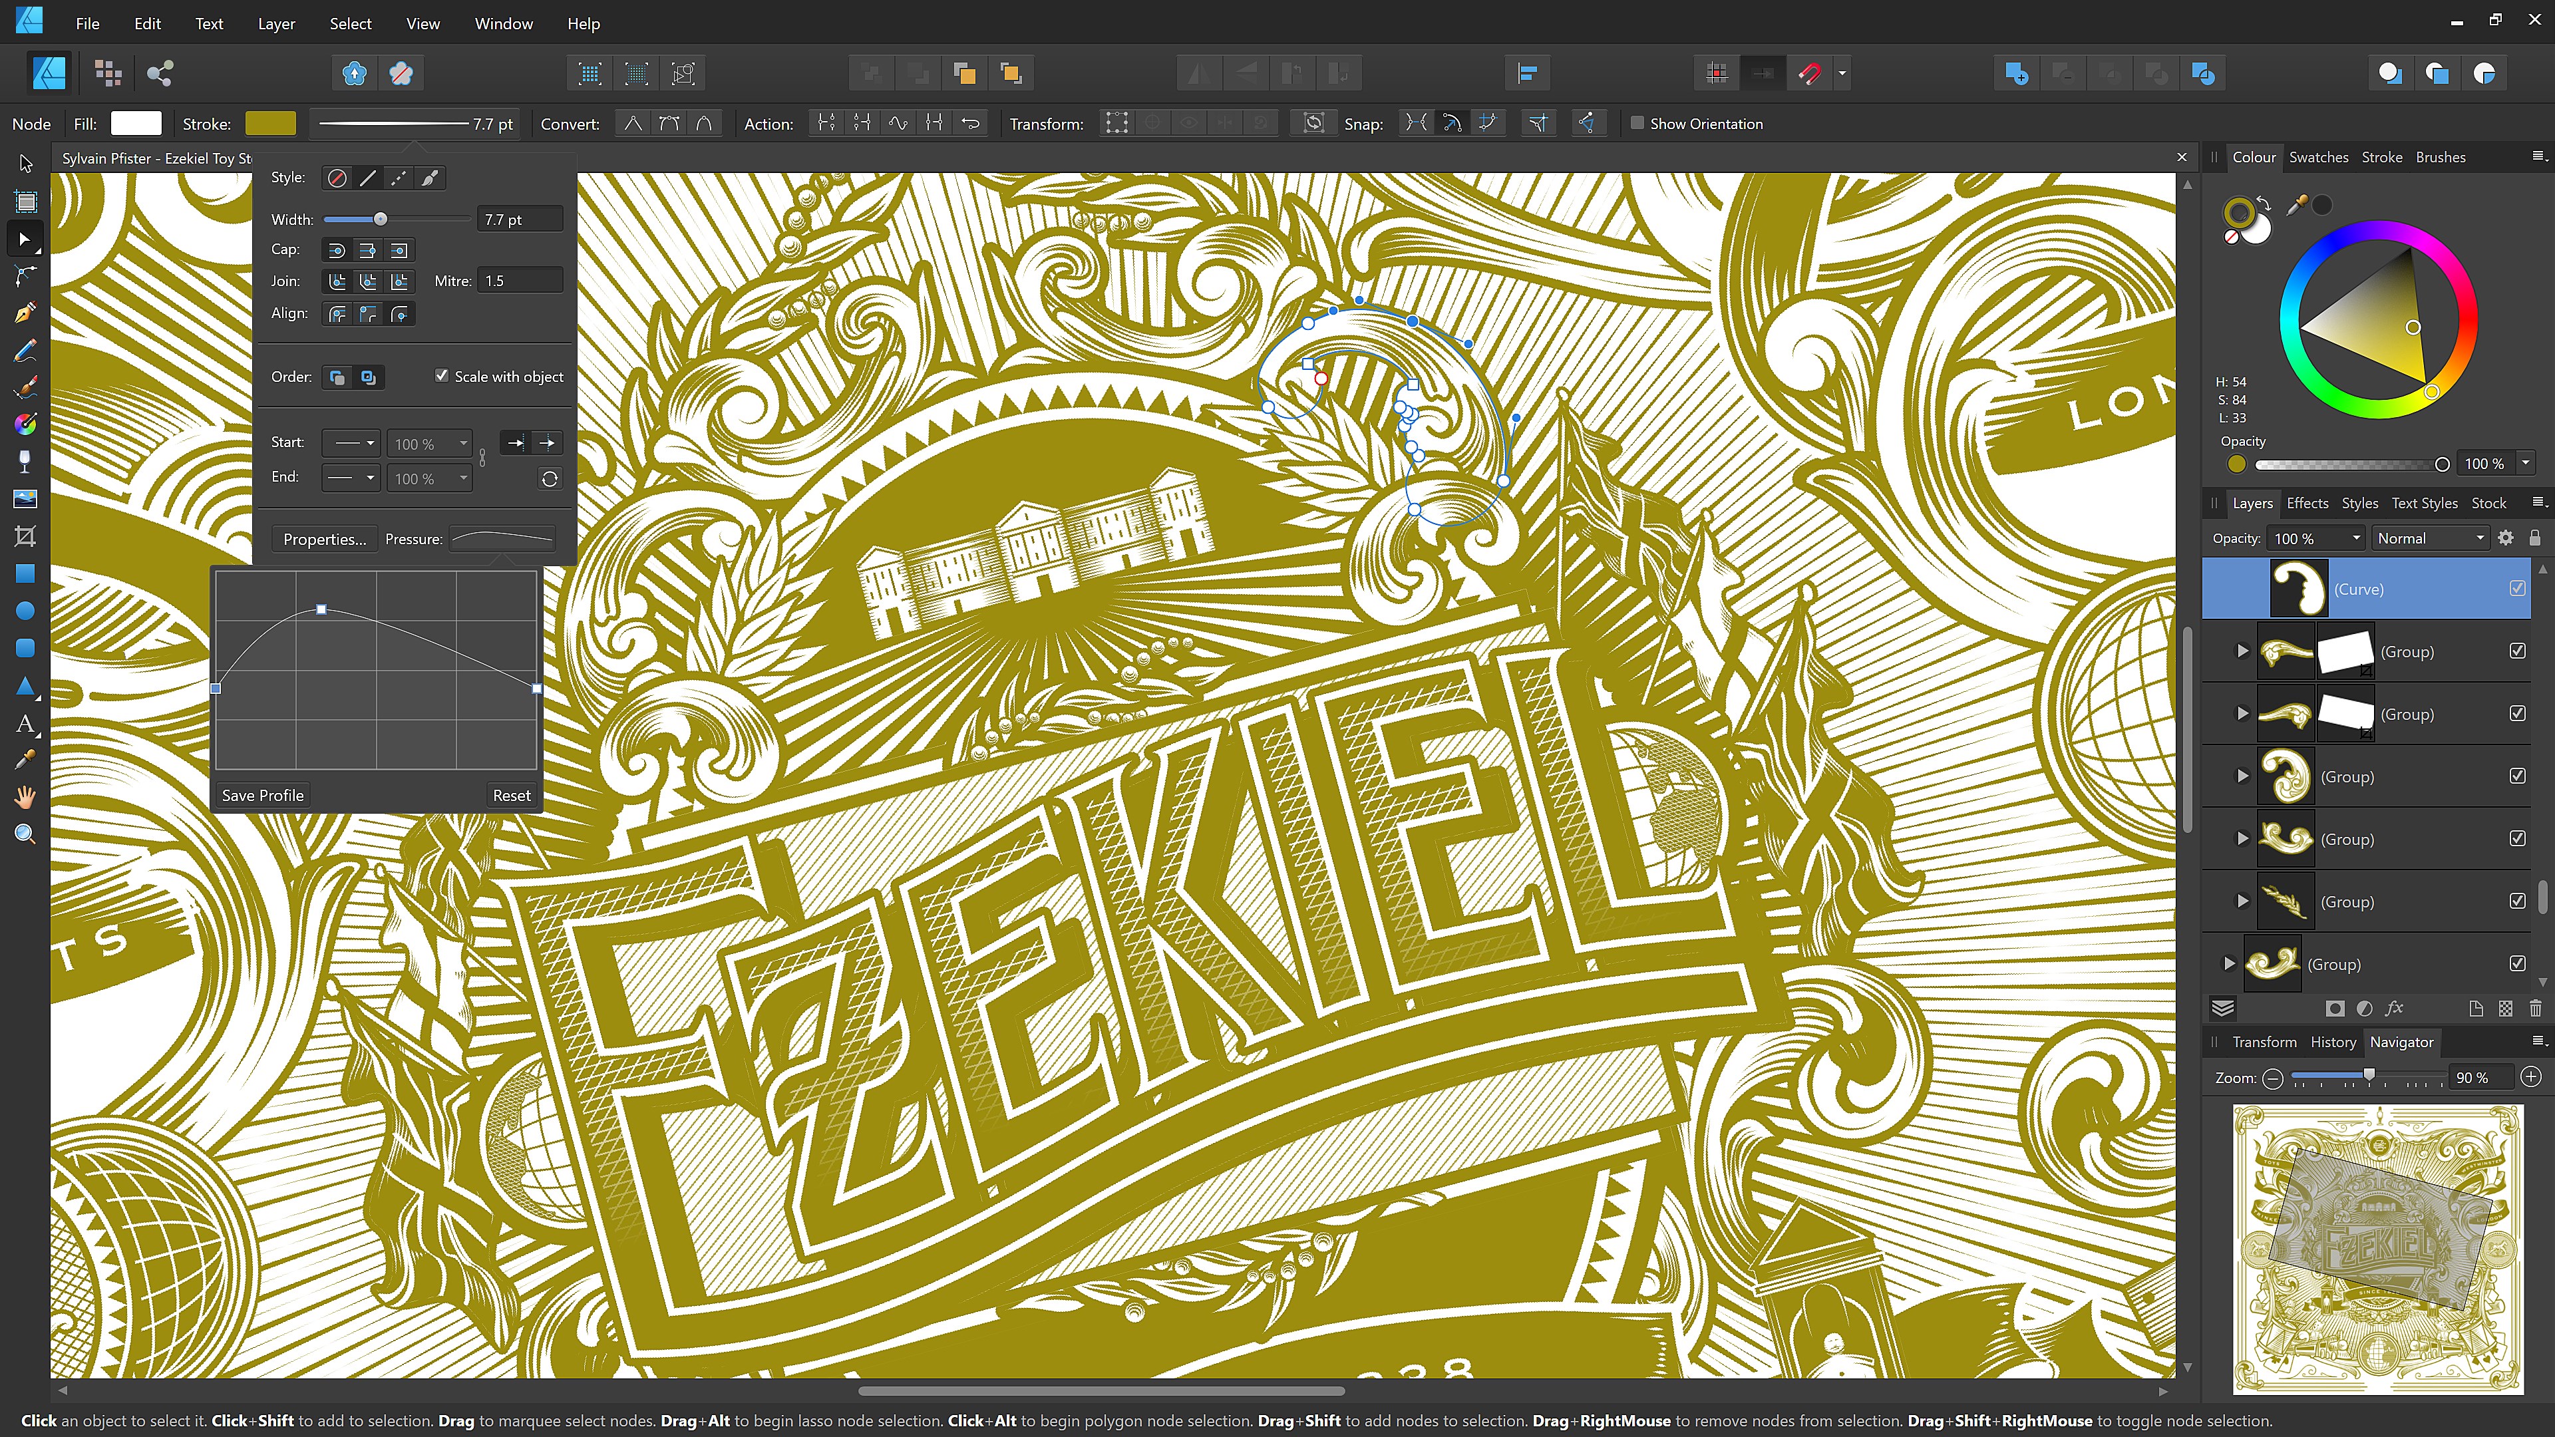Open the Layer menu
The image size is (2555, 1437).
coord(275,23)
